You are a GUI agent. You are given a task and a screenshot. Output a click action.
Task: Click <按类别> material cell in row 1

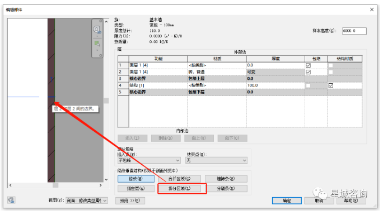tap(217, 65)
